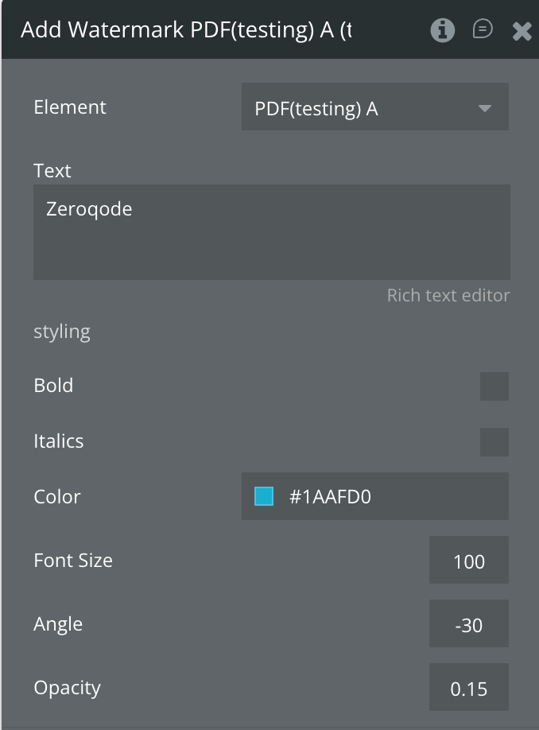Screen dimensions: 539x730
Task: Click the blue color swatch square
Action: coord(264,497)
